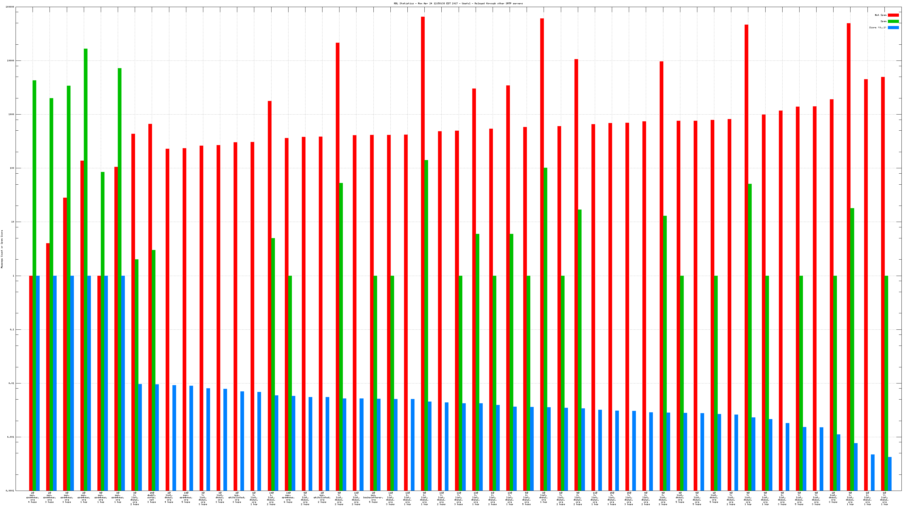
Task: Click the 'dnsbl.sorbs.net 3 hops' x-axis label
Action: tap(151, 498)
